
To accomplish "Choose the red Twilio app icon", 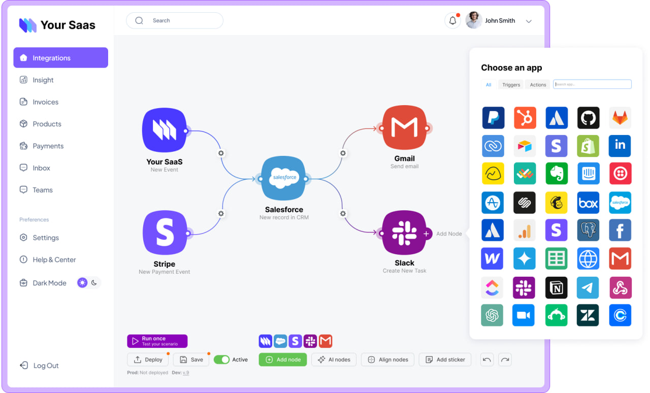I will click(620, 174).
